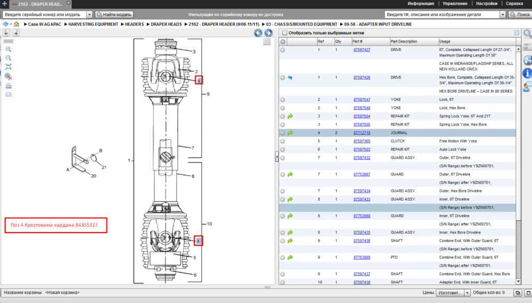Open column chooser icon above table
Screen dimensions: 532x303
517,33
